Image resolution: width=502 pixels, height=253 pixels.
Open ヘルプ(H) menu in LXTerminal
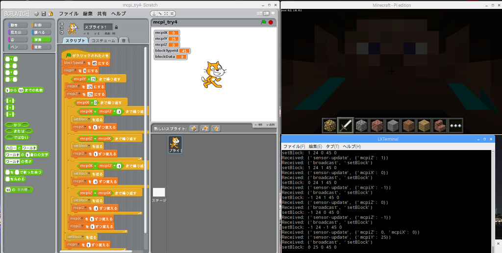[351, 146]
